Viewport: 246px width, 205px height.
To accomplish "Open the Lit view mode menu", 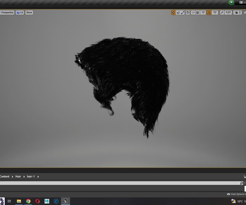I will click(x=20, y=13).
